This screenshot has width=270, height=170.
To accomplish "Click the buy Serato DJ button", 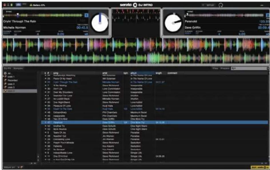I will tap(260, 167).
